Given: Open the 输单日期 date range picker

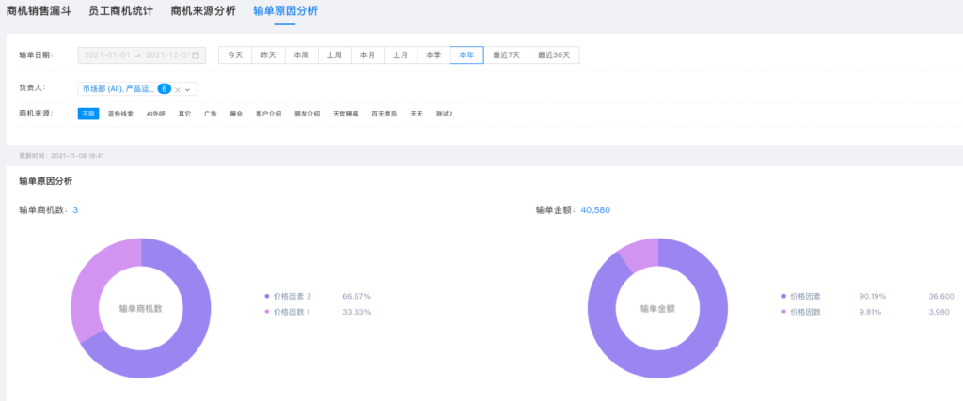Looking at the screenshot, I should (139, 55).
